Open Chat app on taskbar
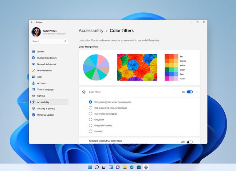The width and height of the screenshot is (236, 171). coord(118,167)
